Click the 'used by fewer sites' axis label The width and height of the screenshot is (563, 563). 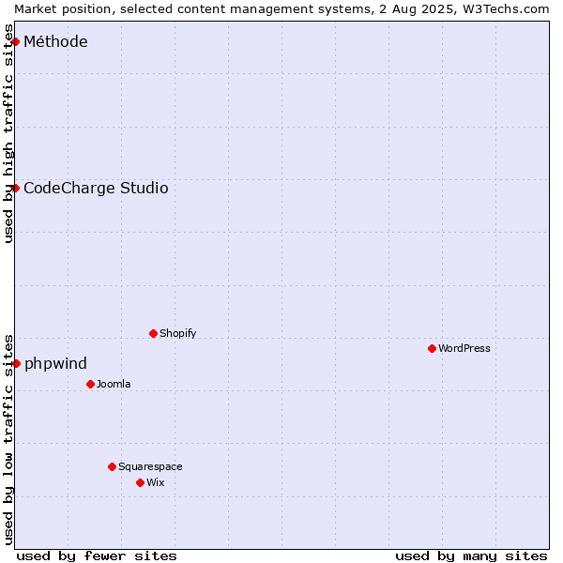coord(97,556)
